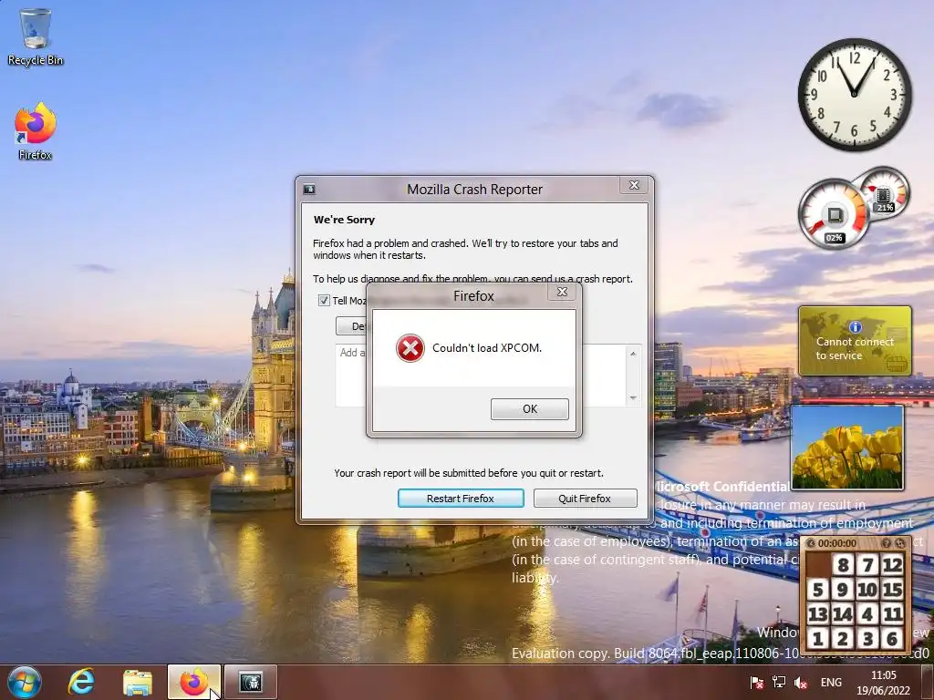Click OK in the Firefox error dialog
This screenshot has width=934, height=700.
530,409
